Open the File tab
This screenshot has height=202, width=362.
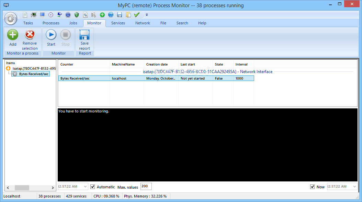click(163, 23)
